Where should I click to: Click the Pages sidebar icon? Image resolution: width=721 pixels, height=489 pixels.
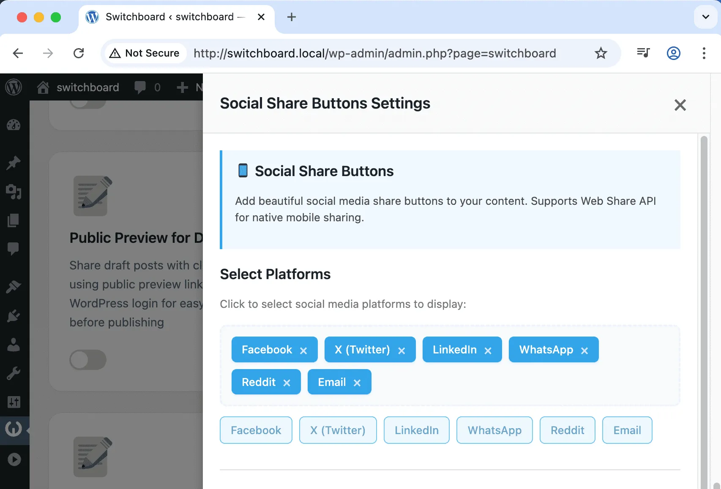(x=14, y=220)
